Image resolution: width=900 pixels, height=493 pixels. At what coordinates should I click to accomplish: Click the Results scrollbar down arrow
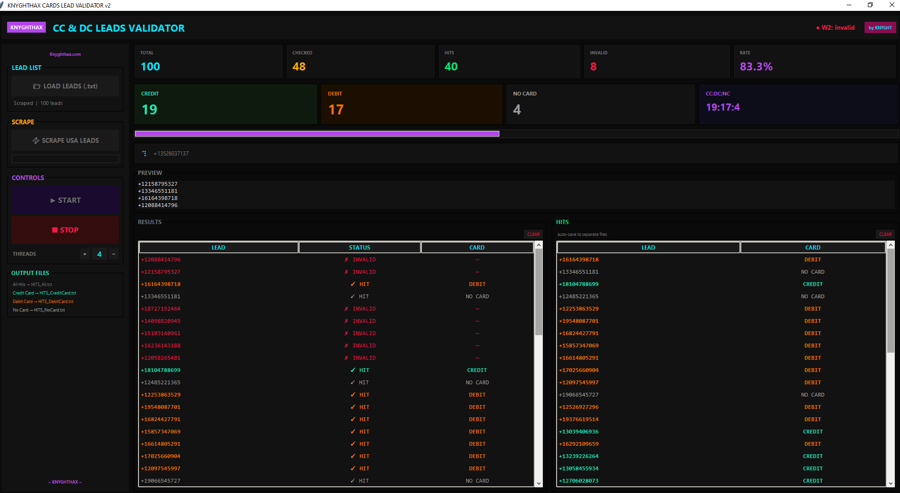coord(539,483)
